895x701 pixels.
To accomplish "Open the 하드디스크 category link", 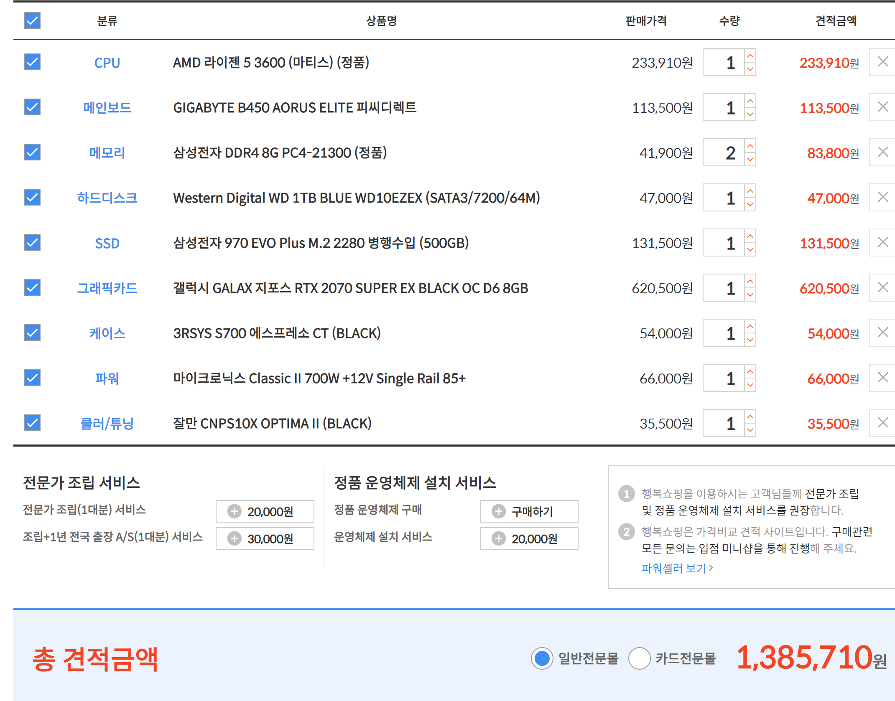I will coord(107,198).
